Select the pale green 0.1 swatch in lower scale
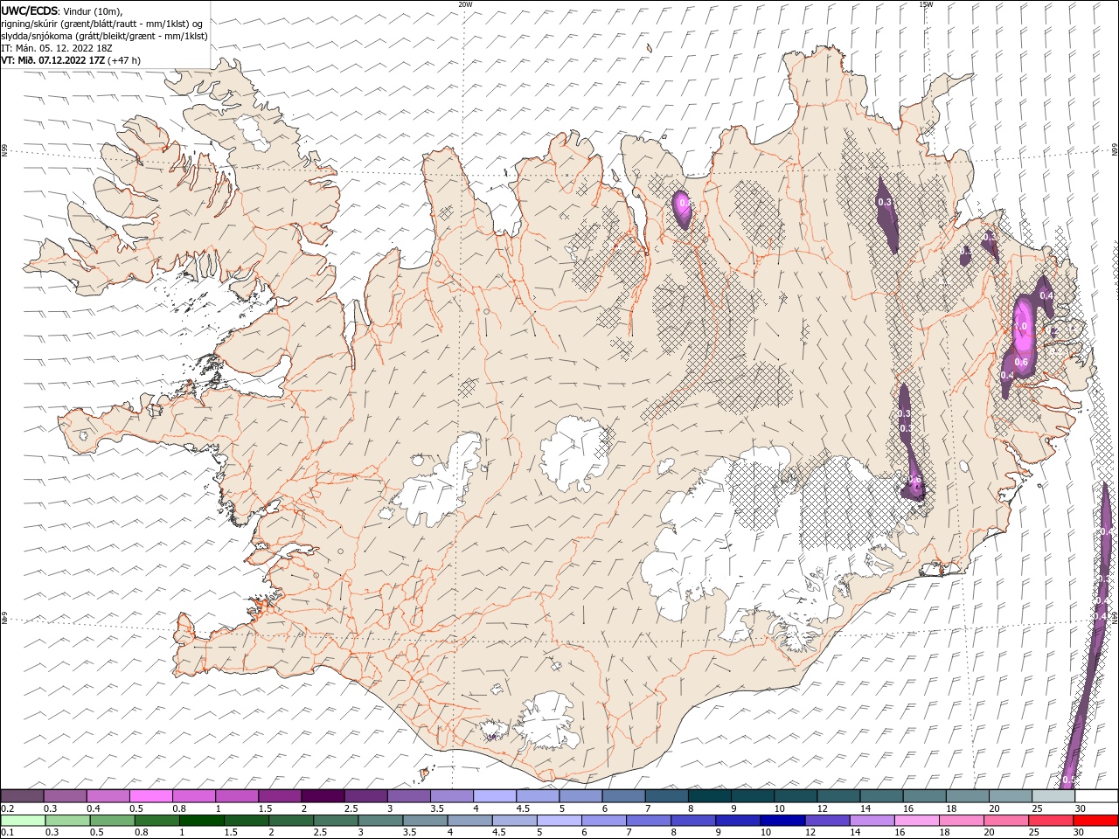 point(23,821)
